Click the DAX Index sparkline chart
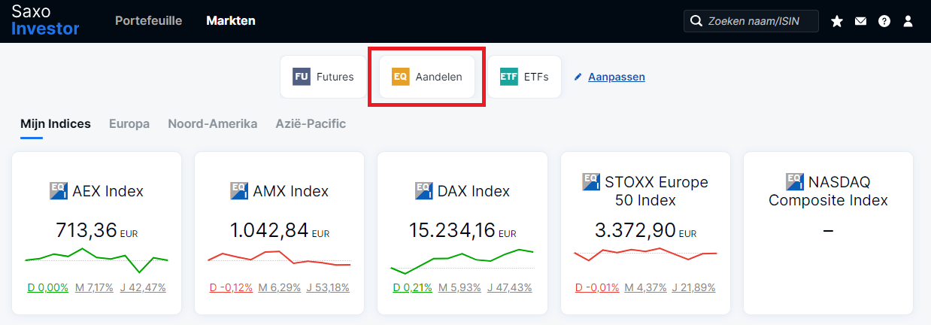The width and height of the screenshot is (931, 325). [462, 261]
